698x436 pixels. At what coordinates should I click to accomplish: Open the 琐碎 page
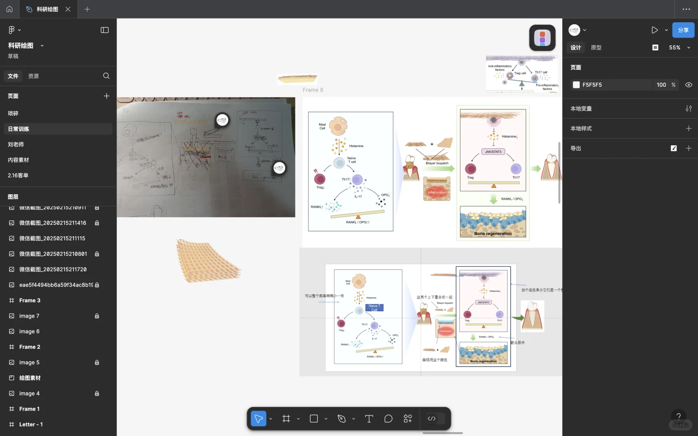[58, 113]
